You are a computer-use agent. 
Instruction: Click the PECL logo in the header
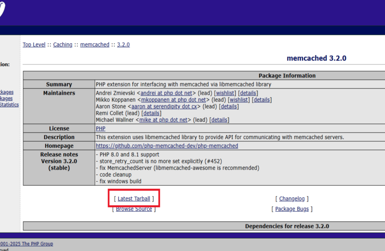coord(3,9)
